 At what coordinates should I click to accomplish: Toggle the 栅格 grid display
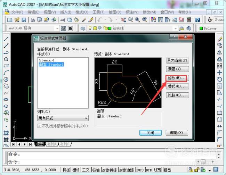[76, 170]
